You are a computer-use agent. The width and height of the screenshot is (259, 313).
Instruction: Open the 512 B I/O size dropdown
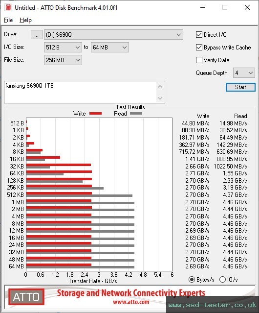[63, 48]
